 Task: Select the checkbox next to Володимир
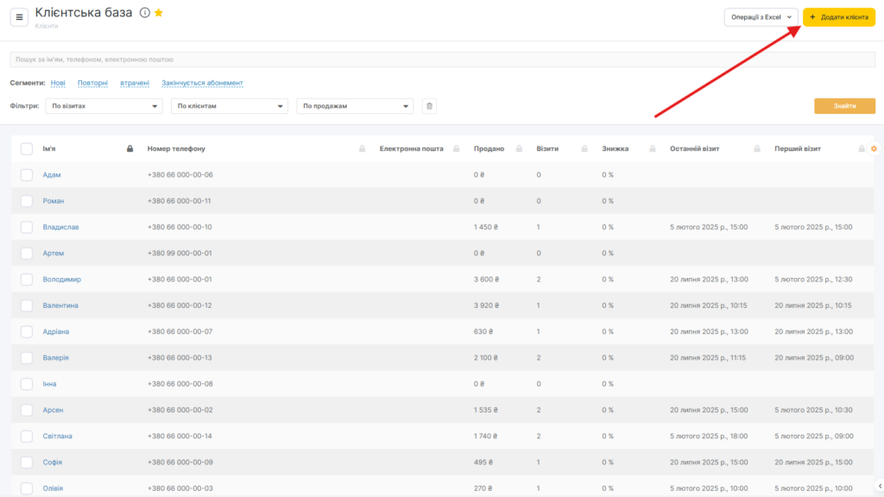(x=27, y=280)
